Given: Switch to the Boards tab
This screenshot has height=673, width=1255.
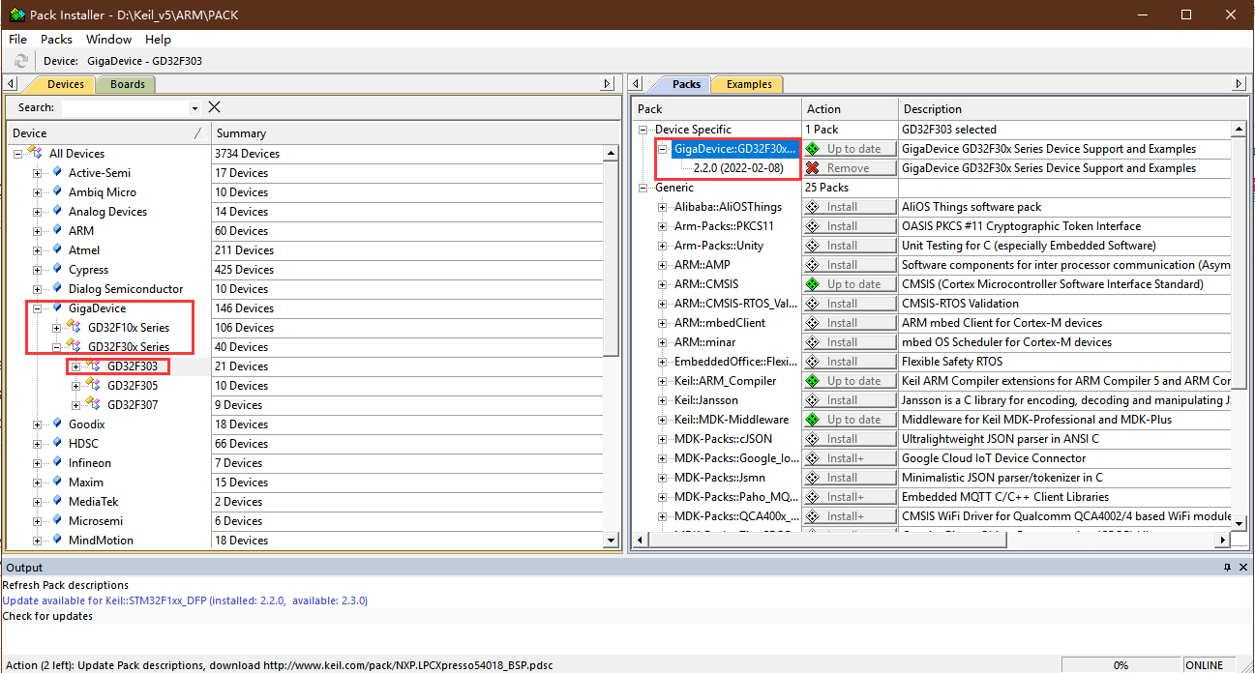Looking at the screenshot, I should [128, 85].
